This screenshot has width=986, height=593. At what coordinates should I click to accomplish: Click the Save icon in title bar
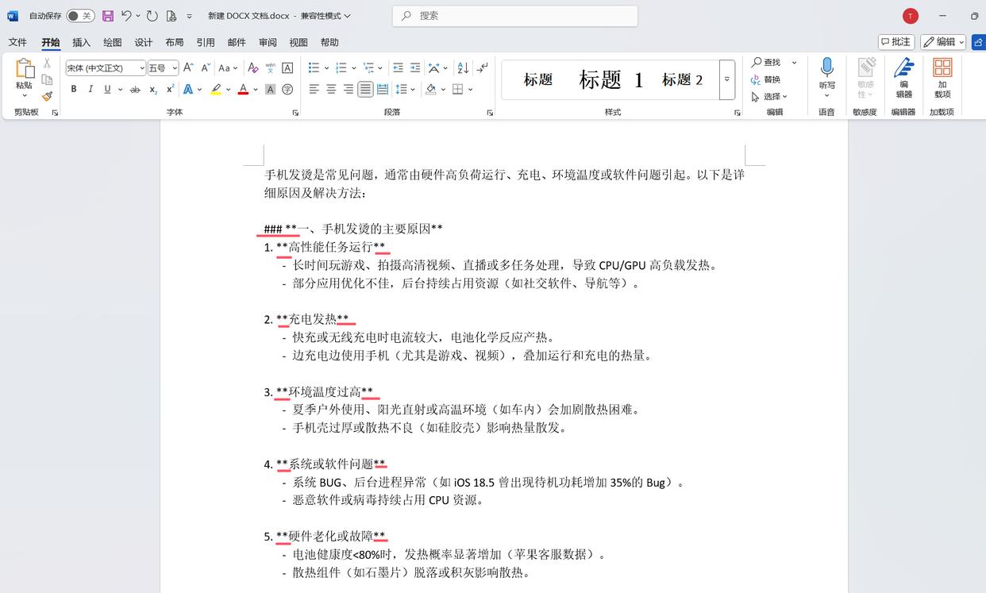click(108, 16)
